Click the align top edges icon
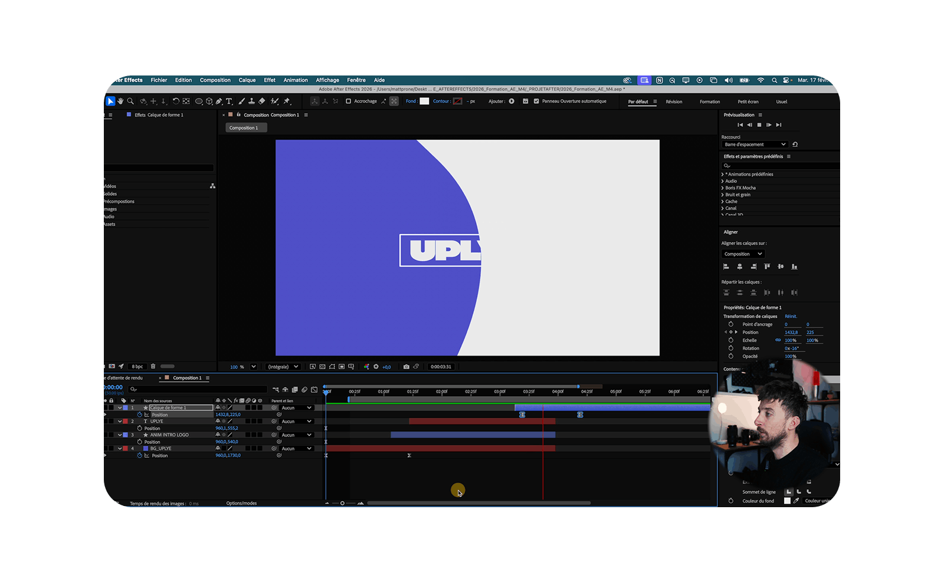Viewport: 944px width, 585px height. 767,267
